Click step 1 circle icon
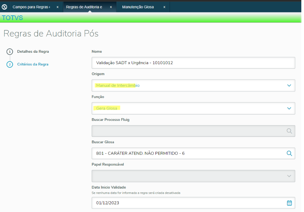Image resolution: width=304 pixels, height=212 pixels. (x=10, y=52)
